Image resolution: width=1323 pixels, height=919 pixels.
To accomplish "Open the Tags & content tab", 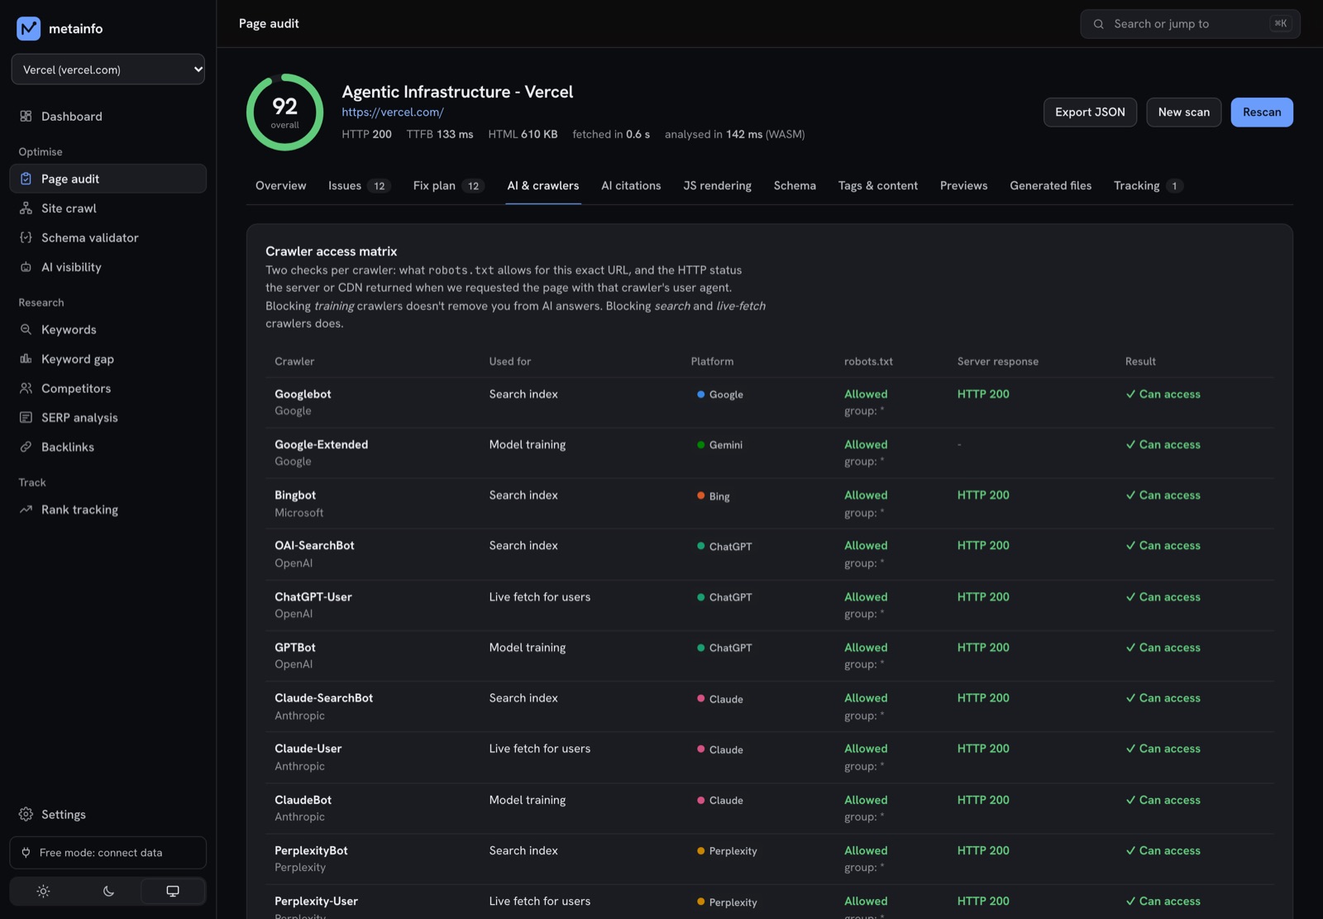I will pyautogui.click(x=877, y=186).
